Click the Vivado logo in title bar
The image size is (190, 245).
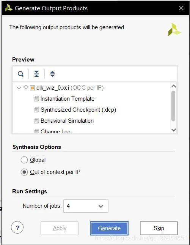coord(9,8)
